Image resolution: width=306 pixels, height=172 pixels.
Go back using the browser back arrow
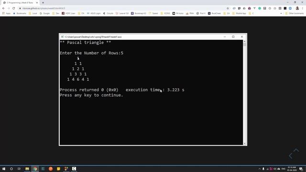(x=3, y=9)
